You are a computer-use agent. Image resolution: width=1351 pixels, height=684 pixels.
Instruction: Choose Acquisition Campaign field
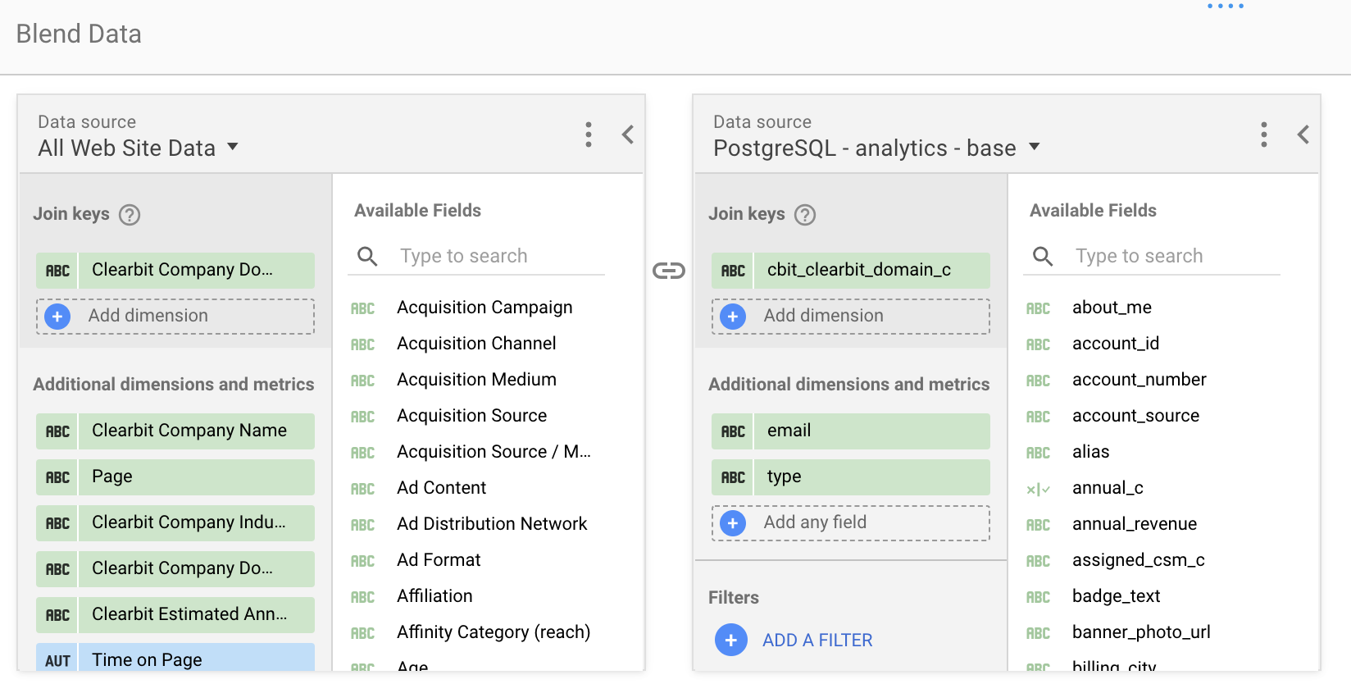pyautogui.click(x=484, y=308)
